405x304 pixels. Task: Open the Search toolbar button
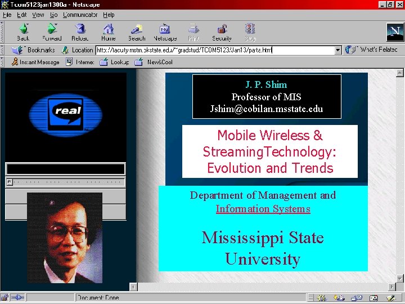[137, 32]
